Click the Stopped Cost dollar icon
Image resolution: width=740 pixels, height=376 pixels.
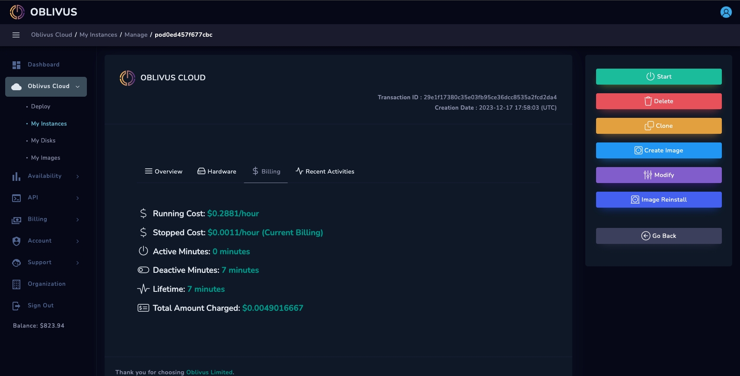pyautogui.click(x=144, y=232)
